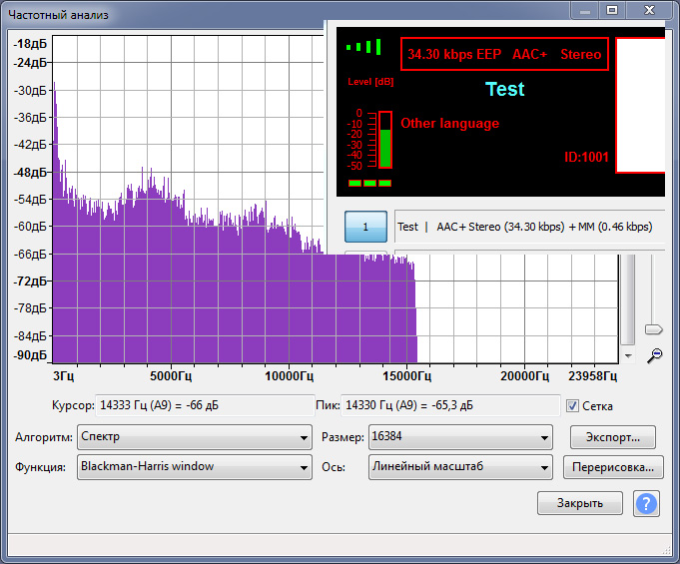Viewport: 680px width, 564px height.
Task: Click the Other language label
Action: [x=449, y=123]
